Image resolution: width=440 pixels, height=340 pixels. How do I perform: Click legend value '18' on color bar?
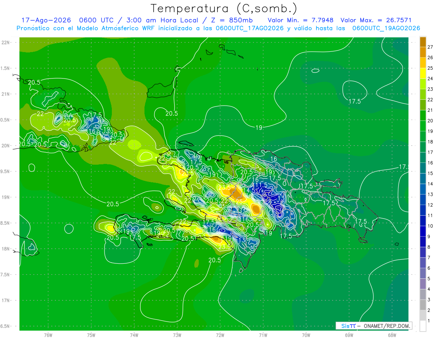coord(430,142)
